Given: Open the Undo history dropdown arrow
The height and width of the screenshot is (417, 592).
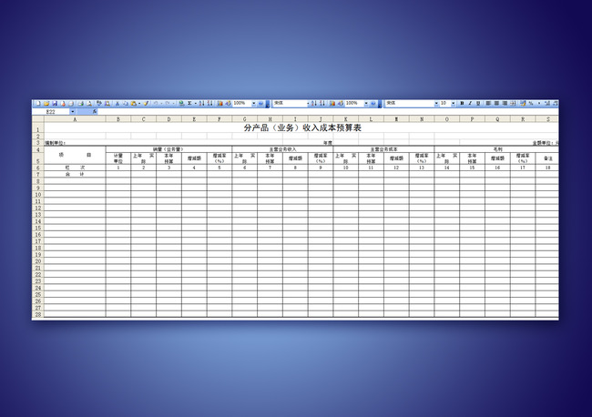Looking at the screenshot, I should pyautogui.click(x=161, y=104).
